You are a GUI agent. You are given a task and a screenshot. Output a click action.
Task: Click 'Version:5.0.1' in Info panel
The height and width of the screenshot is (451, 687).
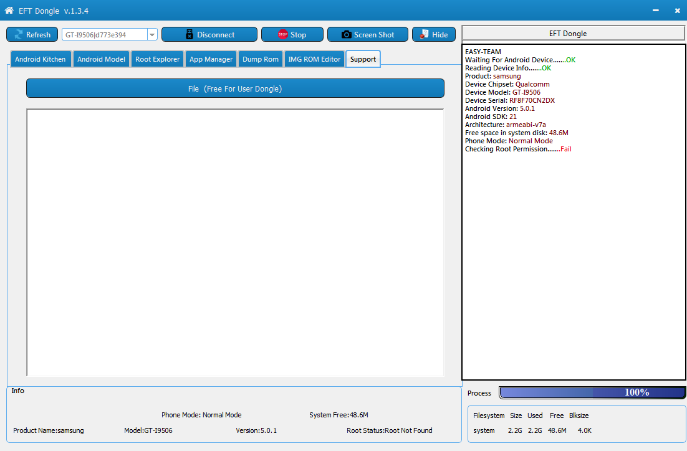(256, 430)
